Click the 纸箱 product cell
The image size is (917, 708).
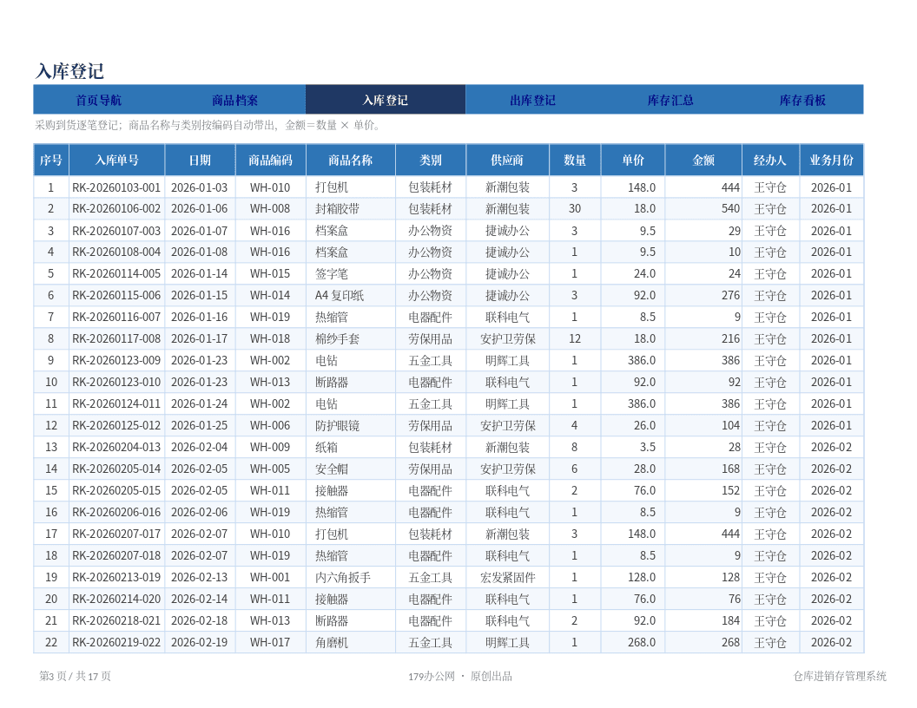tap(350, 448)
